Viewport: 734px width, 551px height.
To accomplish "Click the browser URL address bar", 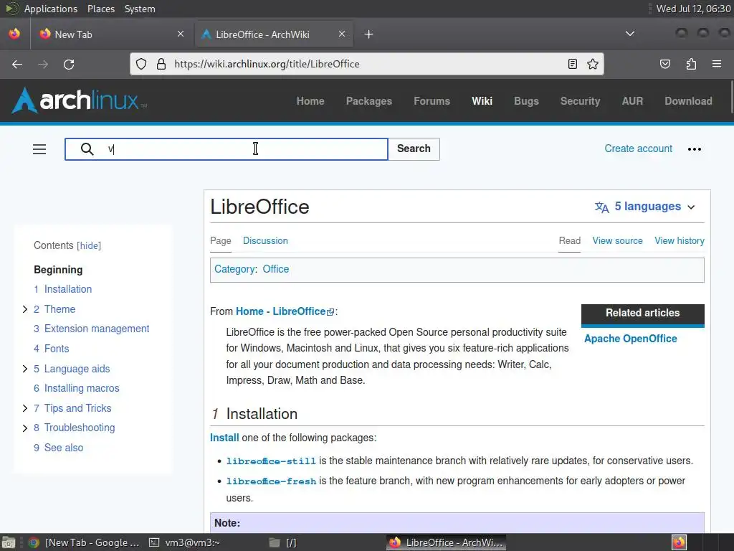I will (365, 64).
